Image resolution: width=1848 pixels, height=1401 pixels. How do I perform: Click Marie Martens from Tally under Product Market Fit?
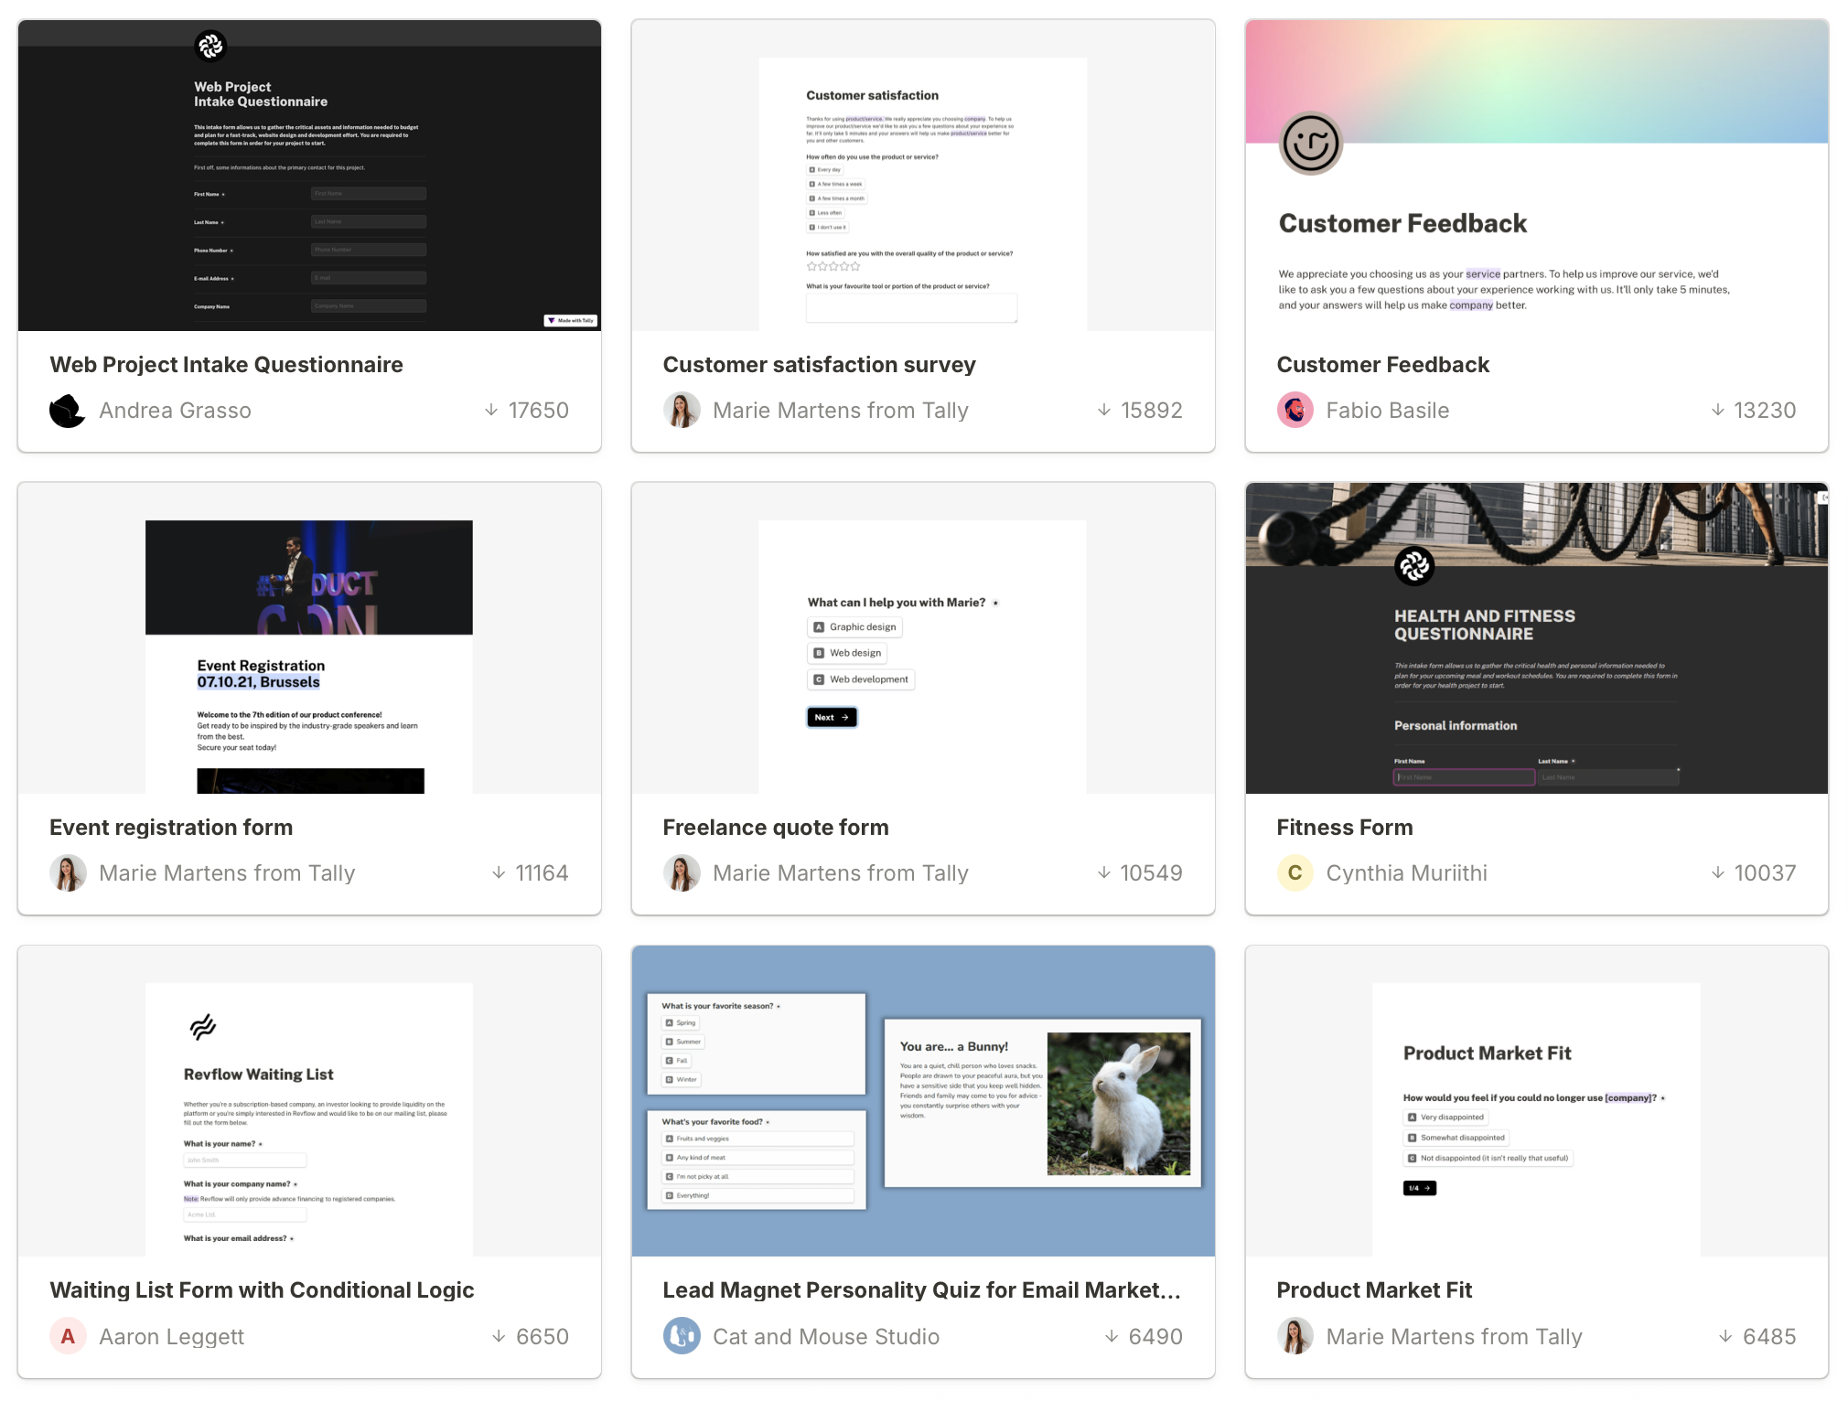(1454, 1337)
